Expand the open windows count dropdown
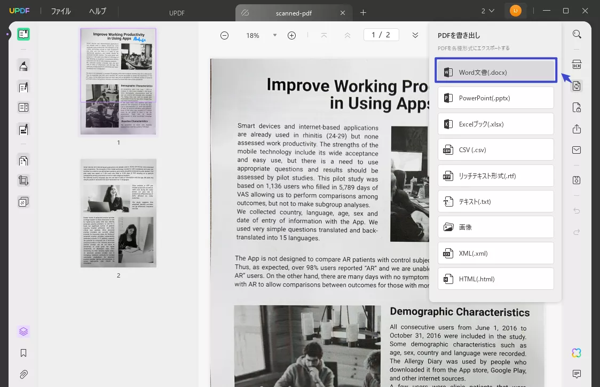Screen dimensions: 600x387 [x=488, y=11]
